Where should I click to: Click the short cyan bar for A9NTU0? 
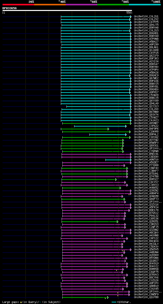118,160
